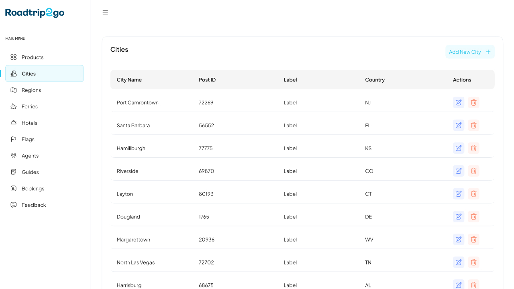This screenshot has height=289, width=514.
Task: Click the Label column header
Action: point(290,80)
